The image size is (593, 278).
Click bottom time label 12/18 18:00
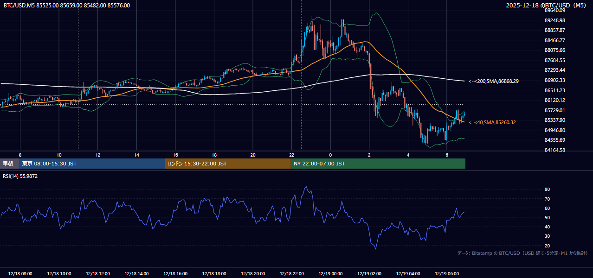(x=214, y=273)
